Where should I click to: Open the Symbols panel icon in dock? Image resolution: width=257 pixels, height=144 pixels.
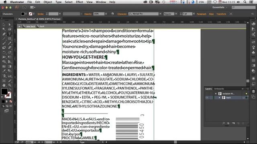coord(253,52)
